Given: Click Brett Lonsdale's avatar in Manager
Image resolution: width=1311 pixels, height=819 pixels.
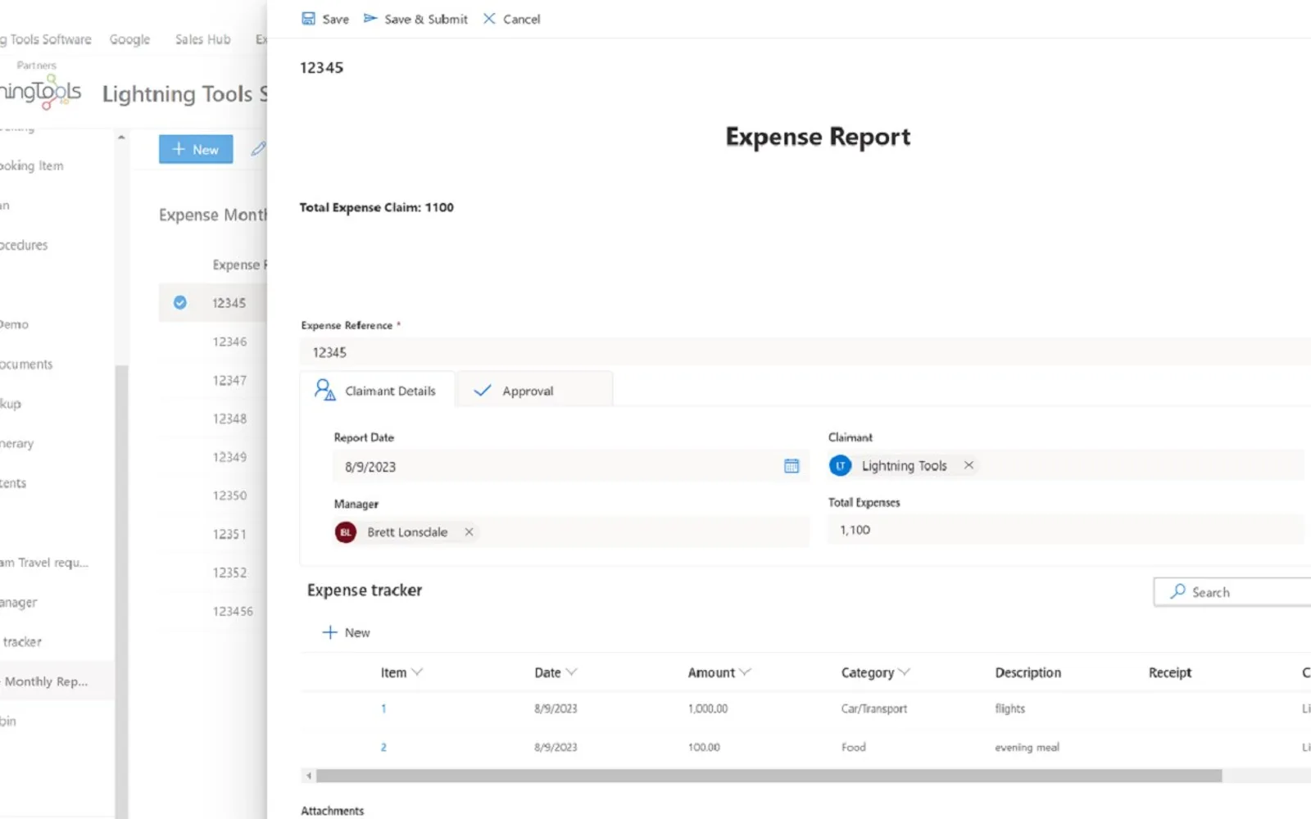Looking at the screenshot, I should (345, 532).
